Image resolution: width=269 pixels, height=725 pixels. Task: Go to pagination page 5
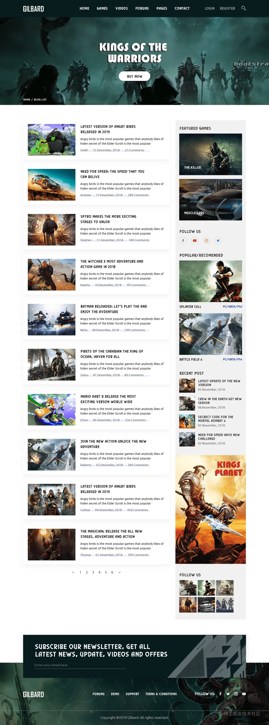tap(106, 572)
